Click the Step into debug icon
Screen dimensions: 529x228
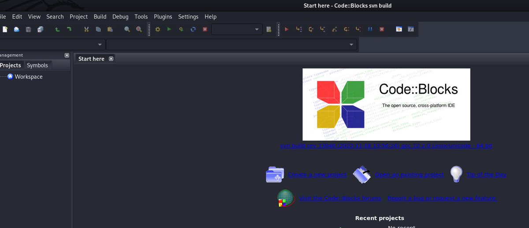coord(323,29)
